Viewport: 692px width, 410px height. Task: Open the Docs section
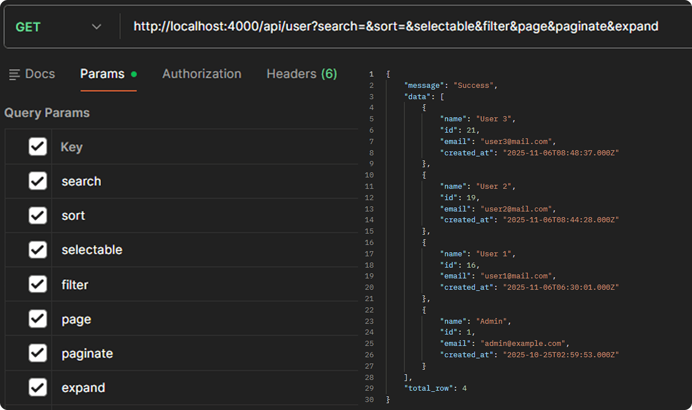(40, 74)
